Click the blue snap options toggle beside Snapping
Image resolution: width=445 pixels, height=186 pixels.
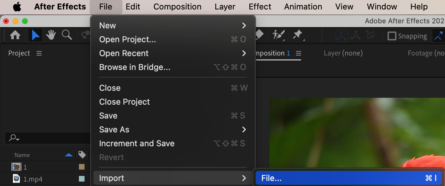[438, 36]
